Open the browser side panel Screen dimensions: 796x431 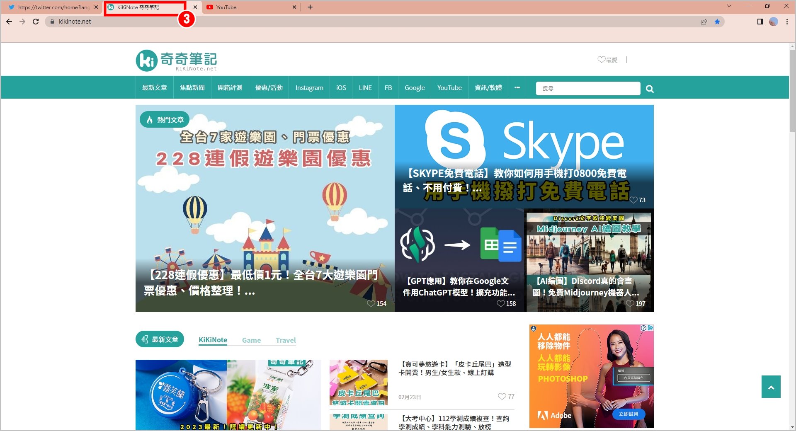[x=760, y=22]
